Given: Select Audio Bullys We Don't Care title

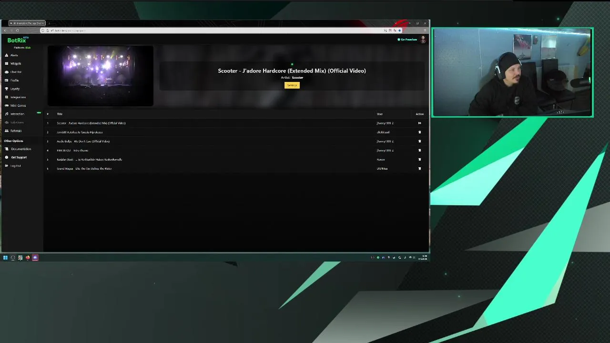Looking at the screenshot, I should 83,141.
